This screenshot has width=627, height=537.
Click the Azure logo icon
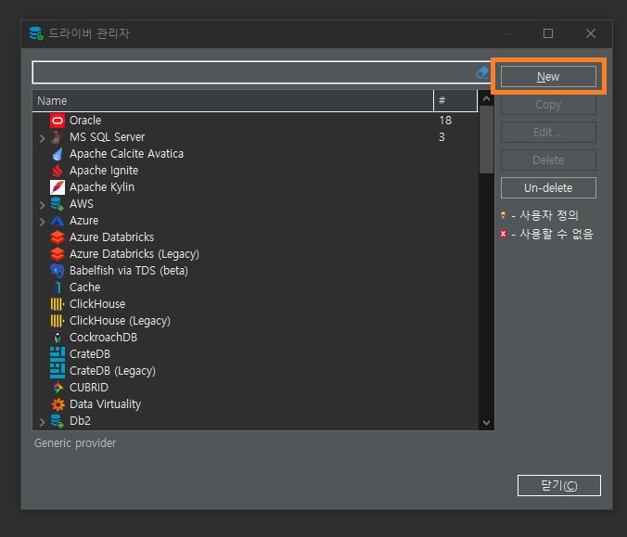58,221
